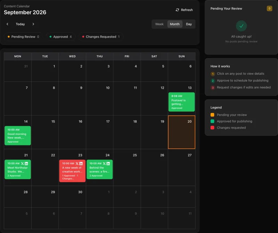Click step 2 badge in How it works
This screenshot has height=233, width=278.
[213, 81]
